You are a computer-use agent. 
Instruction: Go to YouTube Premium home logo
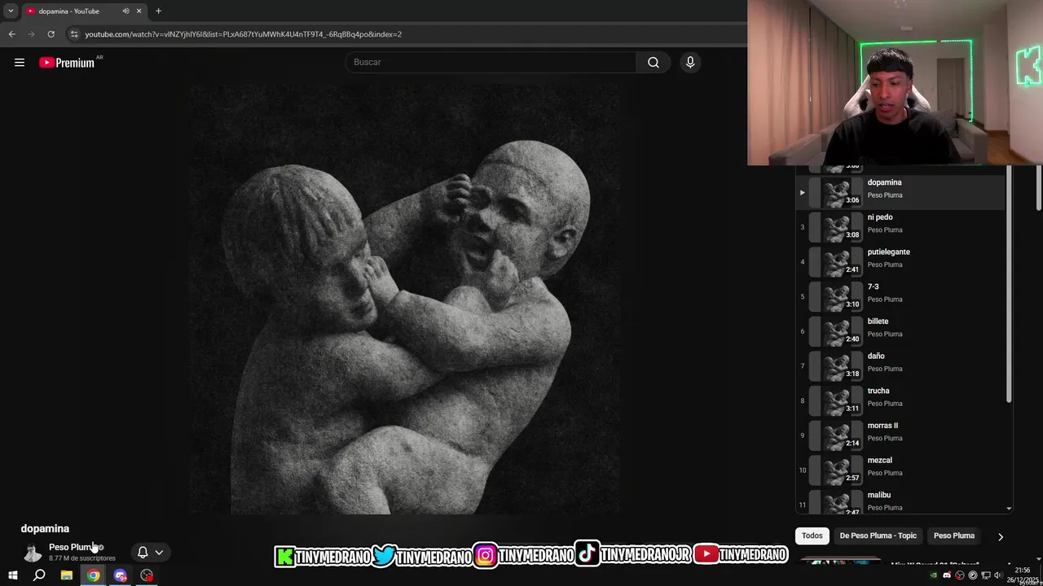pyautogui.click(x=68, y=63)
